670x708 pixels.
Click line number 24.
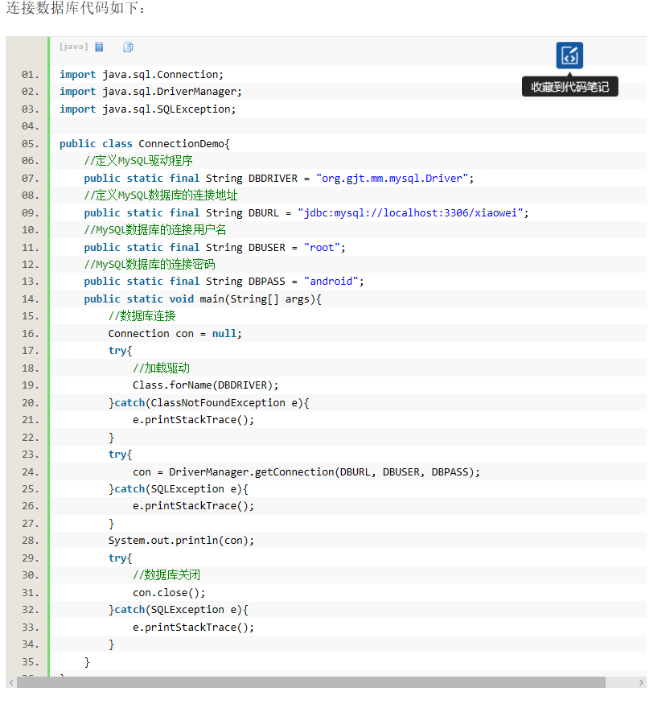point(31,472)
